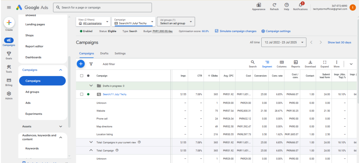Open Campaign settings link
Screen dimensions: 359x163
coord(276,31)
